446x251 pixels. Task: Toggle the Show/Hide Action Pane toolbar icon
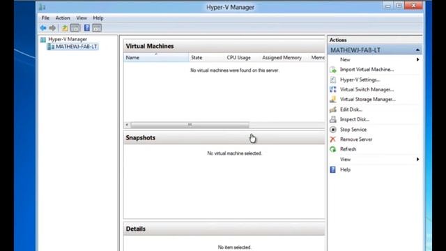click(97, 28)
